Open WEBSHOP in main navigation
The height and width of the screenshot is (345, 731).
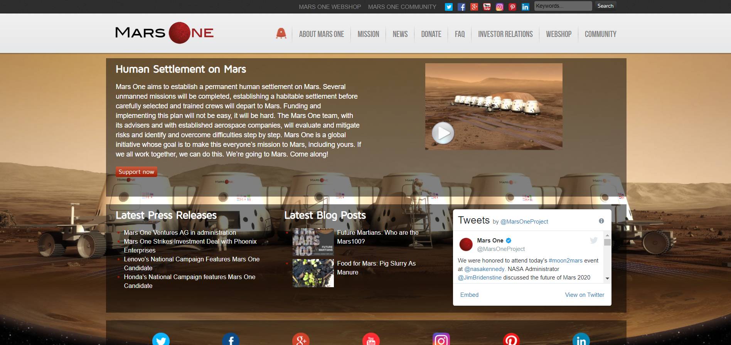pyautogui.click(x=559, y=34)
